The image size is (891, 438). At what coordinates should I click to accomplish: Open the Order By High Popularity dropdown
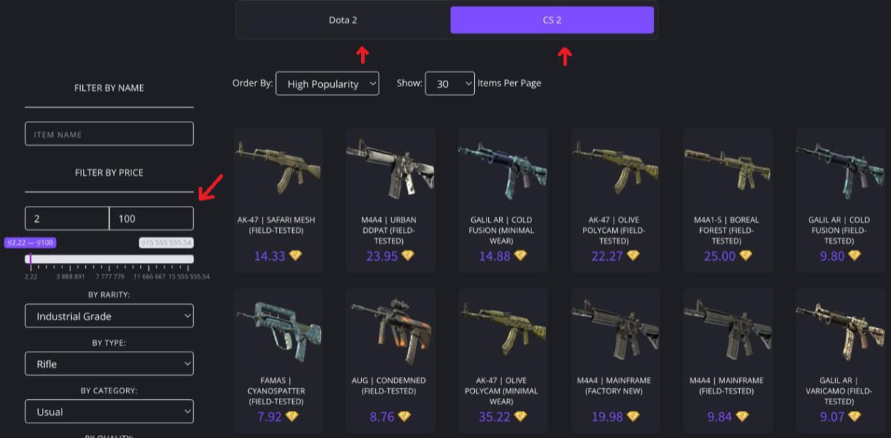[327, 83]
